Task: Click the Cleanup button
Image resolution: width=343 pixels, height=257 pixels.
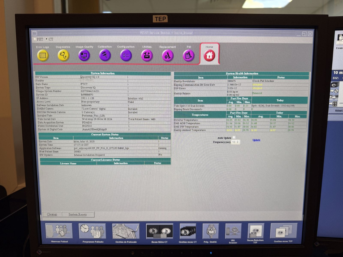Action: pos(52,215)
